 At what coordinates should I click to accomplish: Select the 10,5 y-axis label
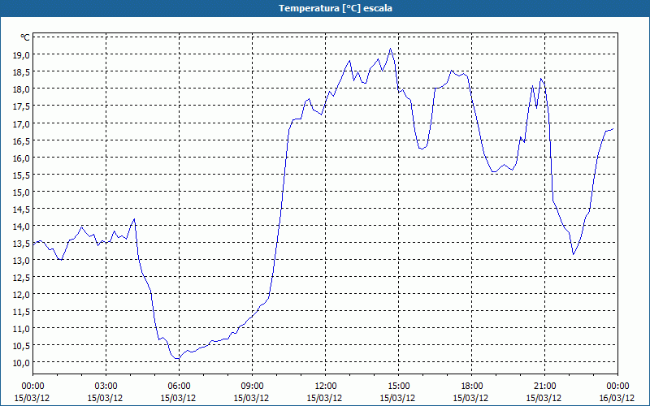pos(23,346)
